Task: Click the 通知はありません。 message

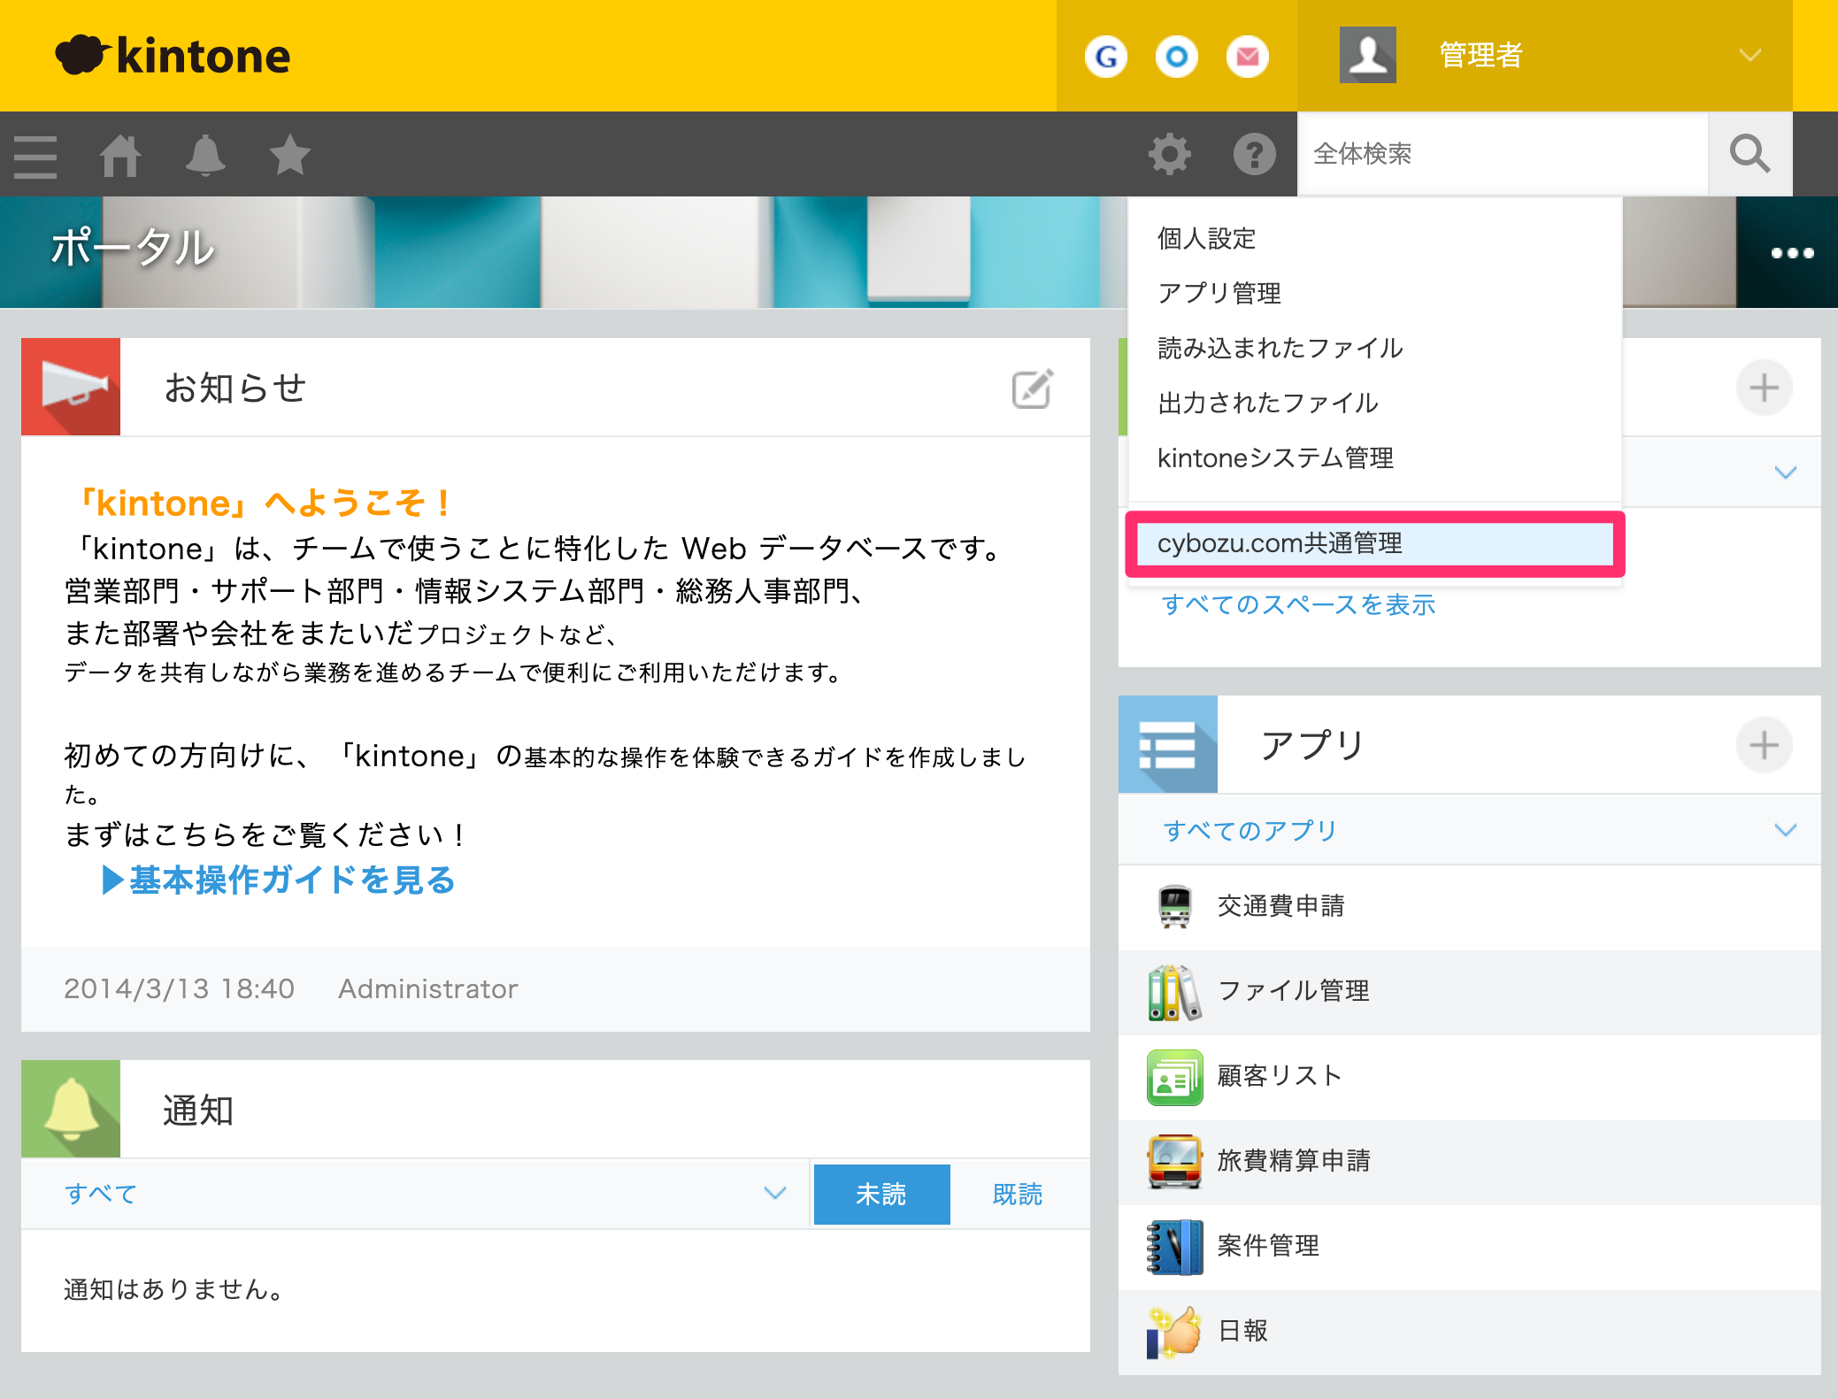Action: (174, 1289)
